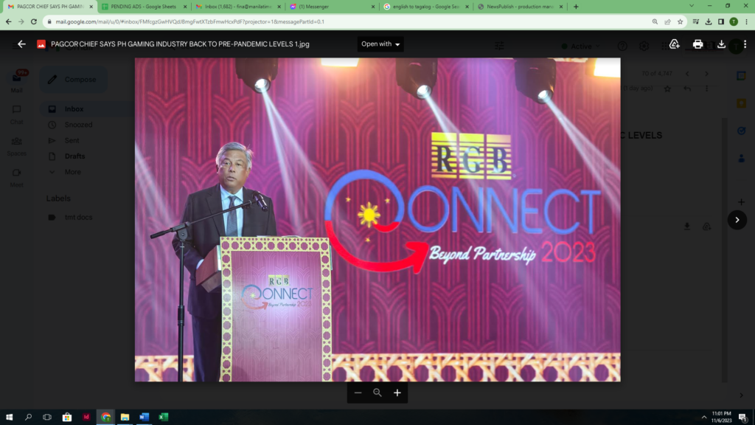Open more actions menu in preview header
Screen dimensions: 755x425
pyautogui.click(x=745, y=44)
